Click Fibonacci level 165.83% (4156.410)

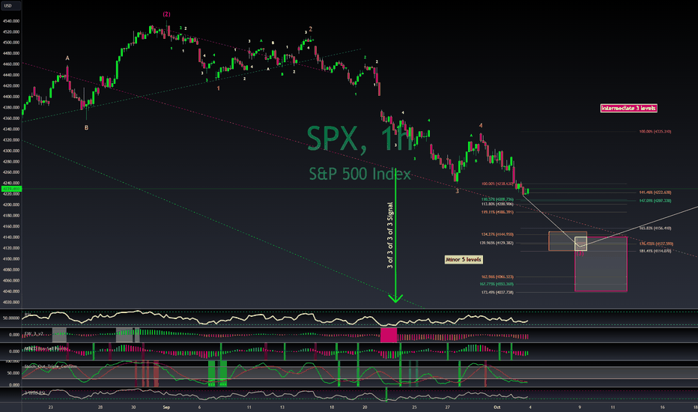pos(655,228)
